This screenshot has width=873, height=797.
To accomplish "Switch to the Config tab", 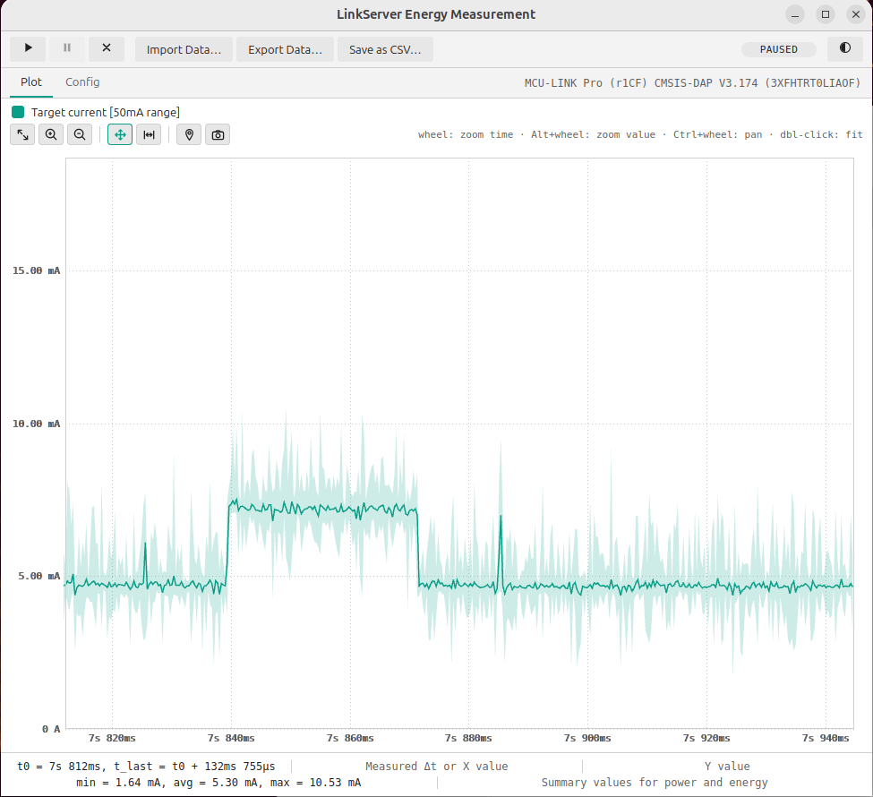I will click(82, 81).
